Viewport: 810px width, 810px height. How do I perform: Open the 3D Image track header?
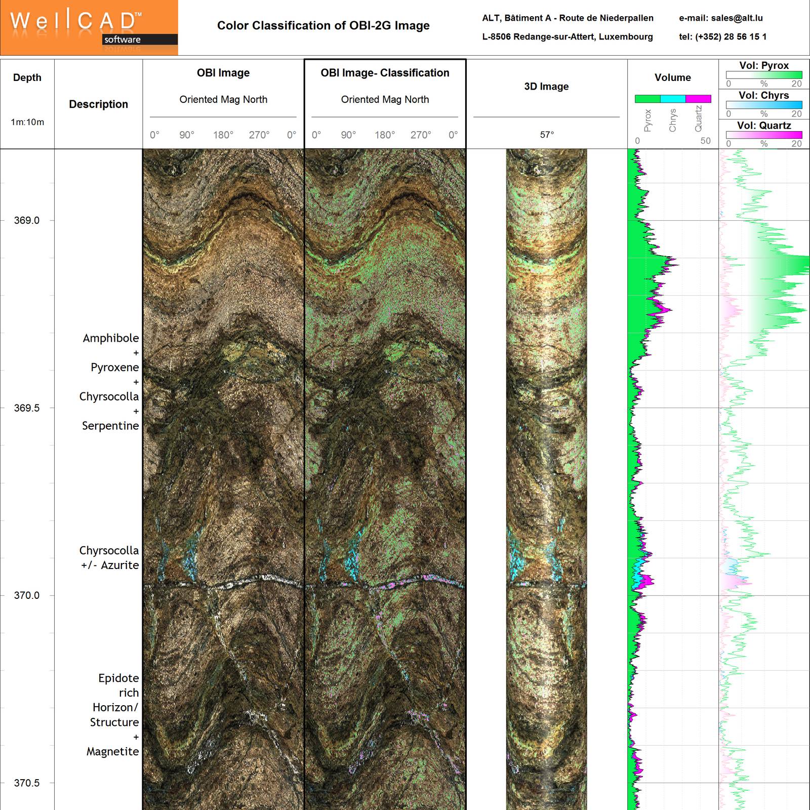[545, 87]
